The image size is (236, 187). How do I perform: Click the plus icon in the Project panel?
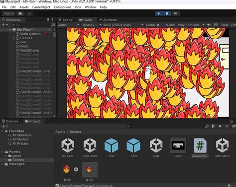click(3, 126)
